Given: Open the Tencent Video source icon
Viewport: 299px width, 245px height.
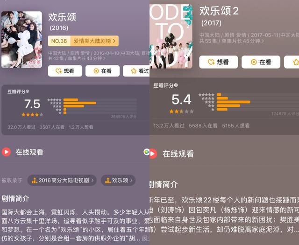Looking at the screenshot, I should point(146,152).
